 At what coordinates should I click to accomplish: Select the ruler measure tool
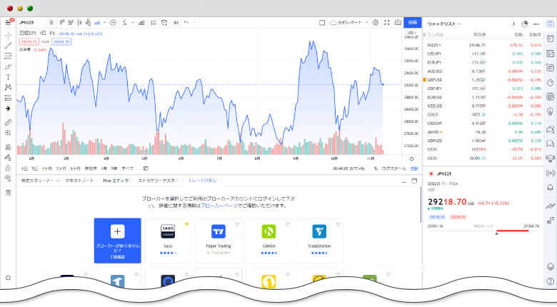[8, 123]
